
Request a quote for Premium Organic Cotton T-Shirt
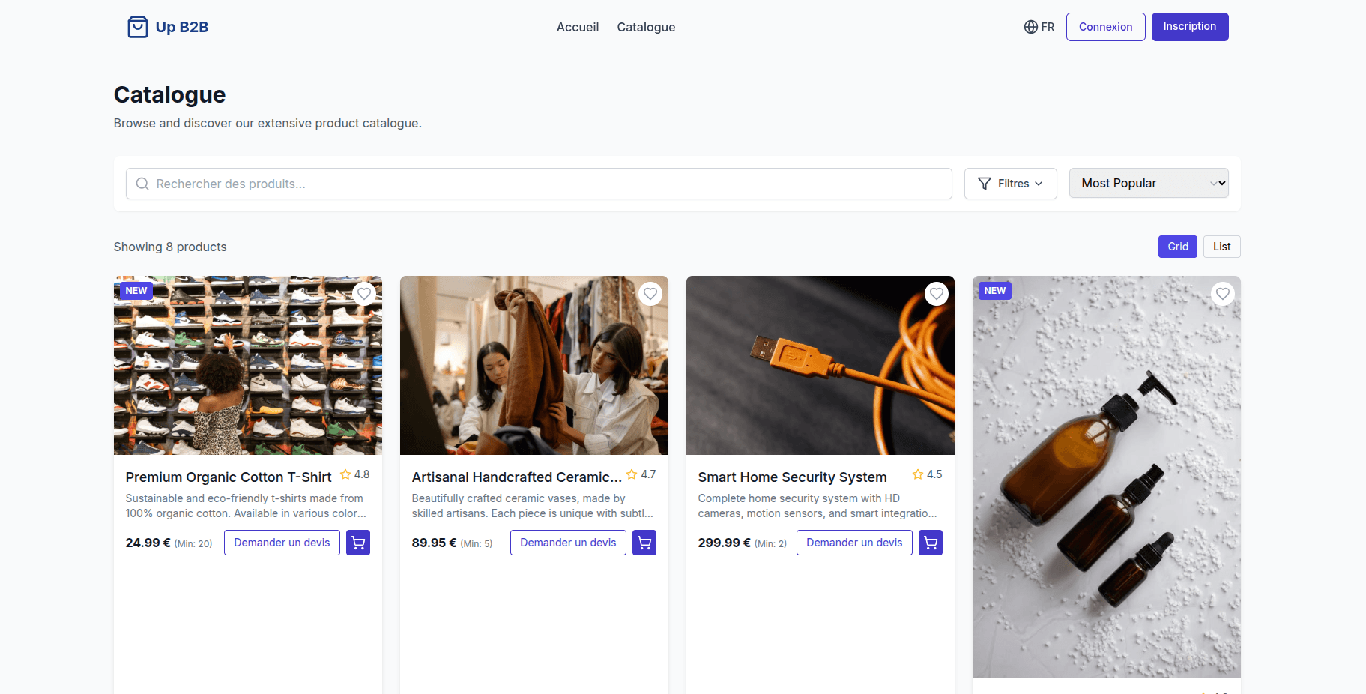[x=282, y=543]
